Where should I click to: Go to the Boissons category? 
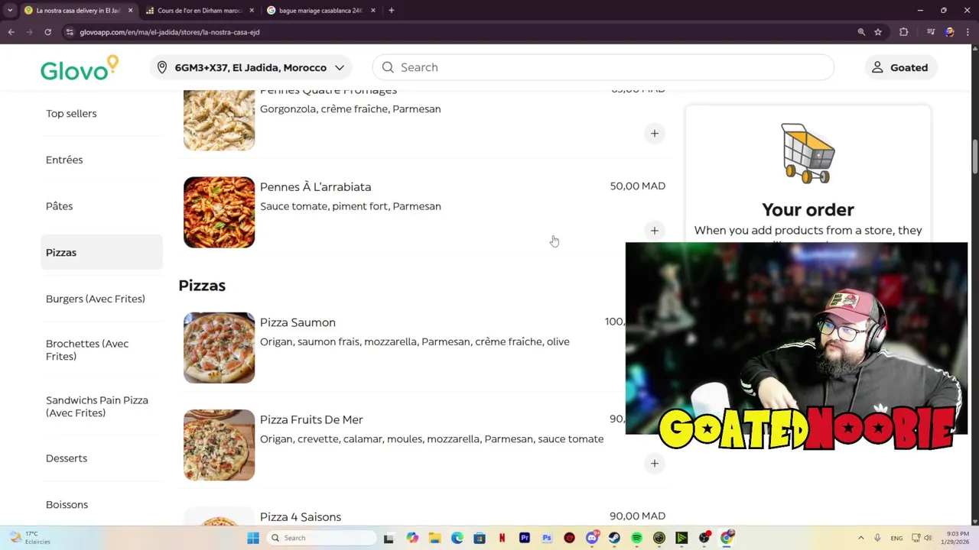[67, 505]
